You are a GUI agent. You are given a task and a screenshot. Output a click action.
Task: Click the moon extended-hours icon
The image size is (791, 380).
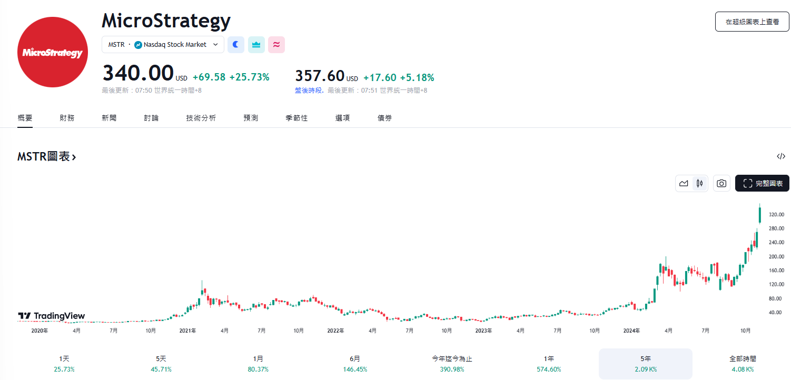coord(235,44)
